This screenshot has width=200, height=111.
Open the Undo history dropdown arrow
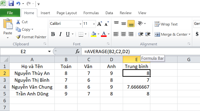[x=23, y=4]
